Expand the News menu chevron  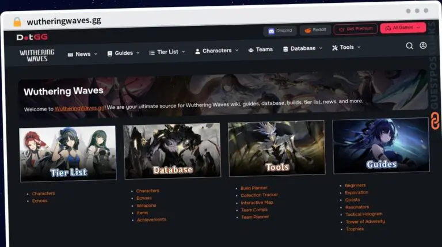(x=96, y=54)
